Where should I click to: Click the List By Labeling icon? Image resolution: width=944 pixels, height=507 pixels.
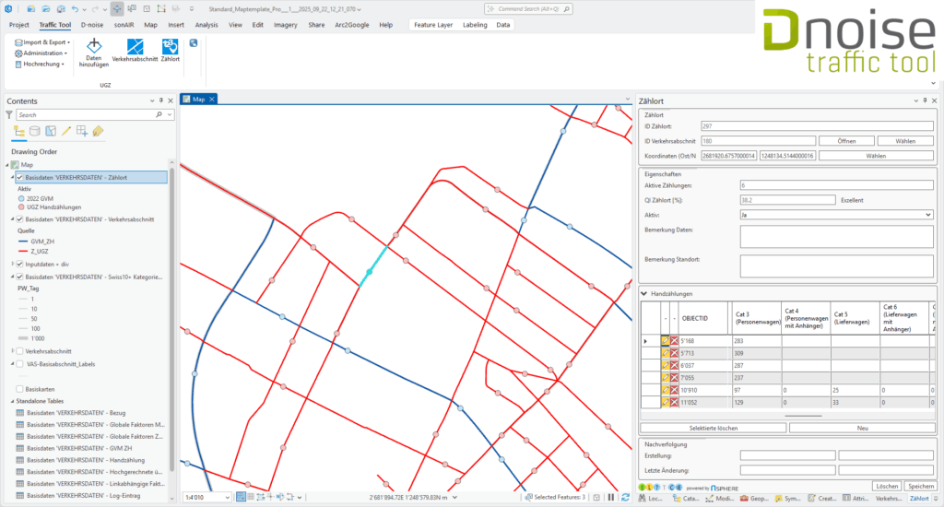98,131
